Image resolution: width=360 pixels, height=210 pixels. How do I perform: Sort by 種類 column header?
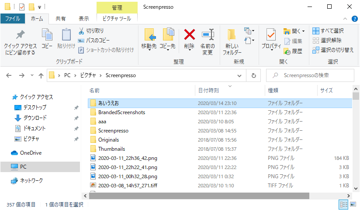pyautogui.click(x=273, y=91)
